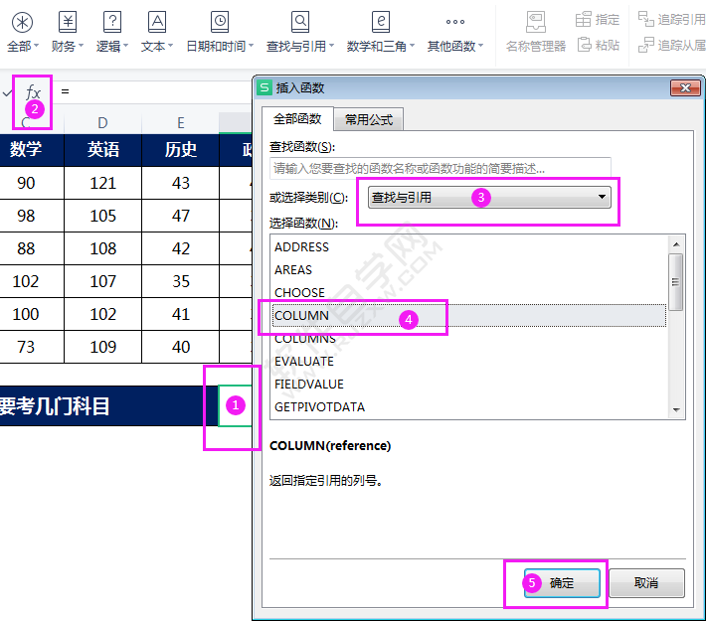Open the 其他函数 more functions icon
The height and width of the screenshot is (621, 706).
pos(455,22)
